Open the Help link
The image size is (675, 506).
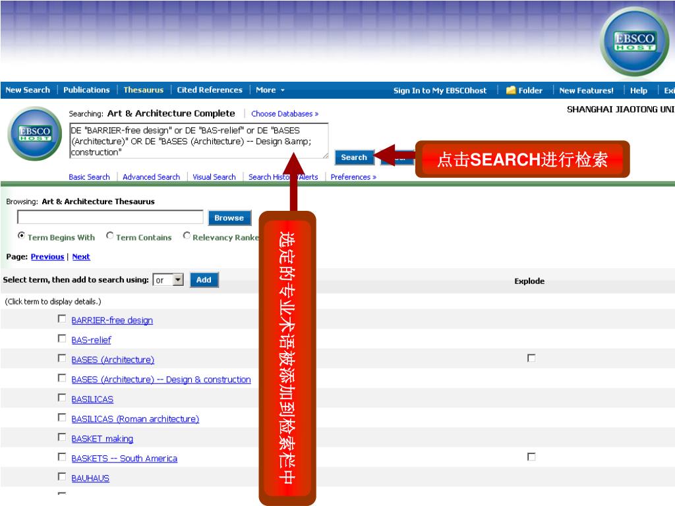[638, 90]
